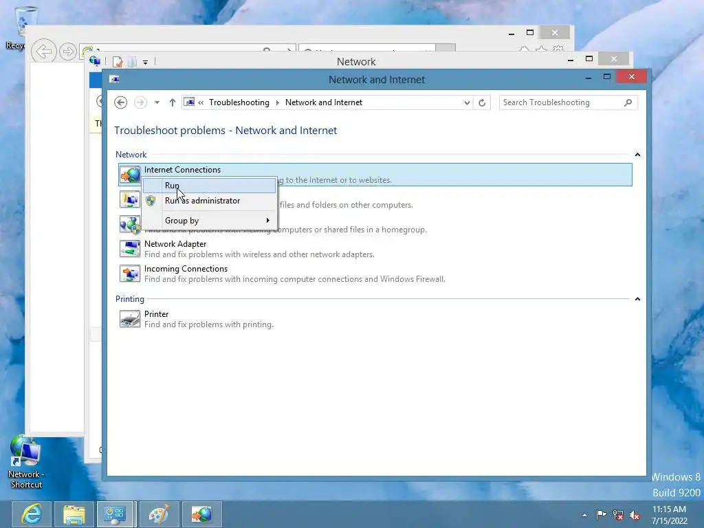Click Forward button in Internet Explorer window
The image size is (704, 528).
68,51
